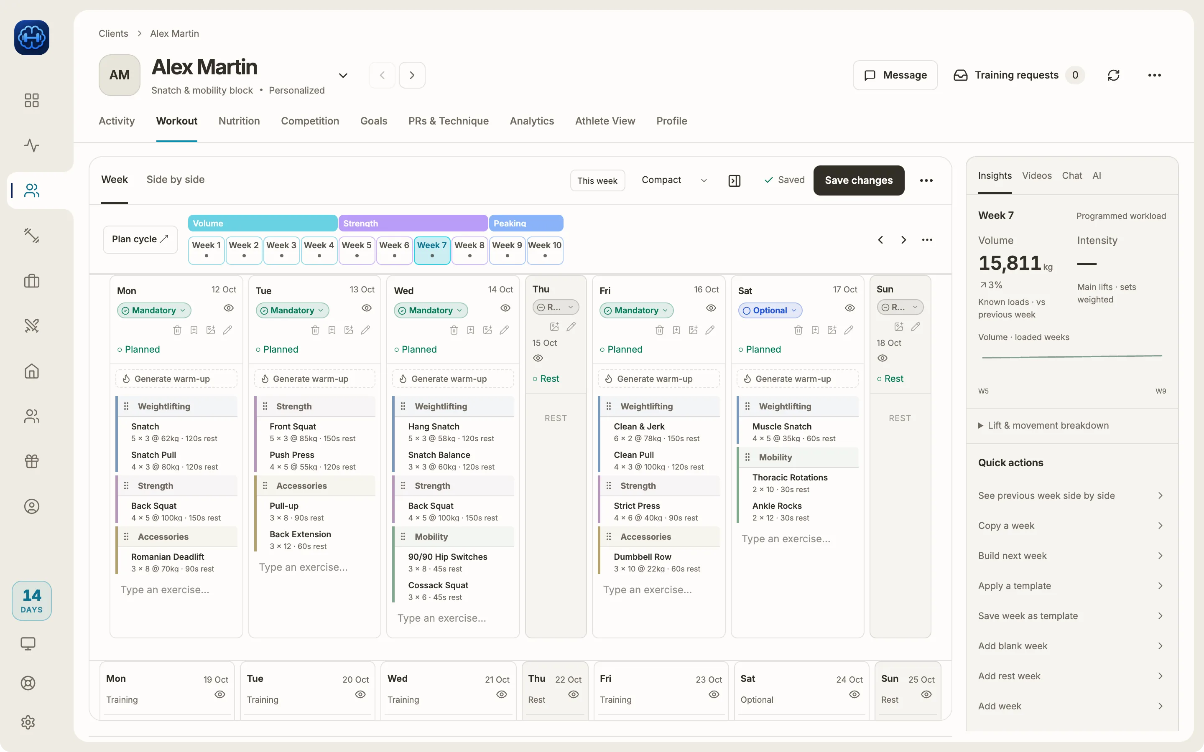Select the purple Strength phase bar
This screenshot has height=752, width=1204.
pyautogui.click(x=413, y=224)
